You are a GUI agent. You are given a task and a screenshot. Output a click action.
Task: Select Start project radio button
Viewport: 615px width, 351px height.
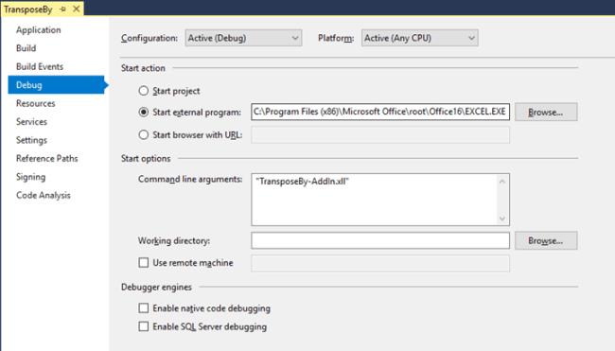click(144, 91)
